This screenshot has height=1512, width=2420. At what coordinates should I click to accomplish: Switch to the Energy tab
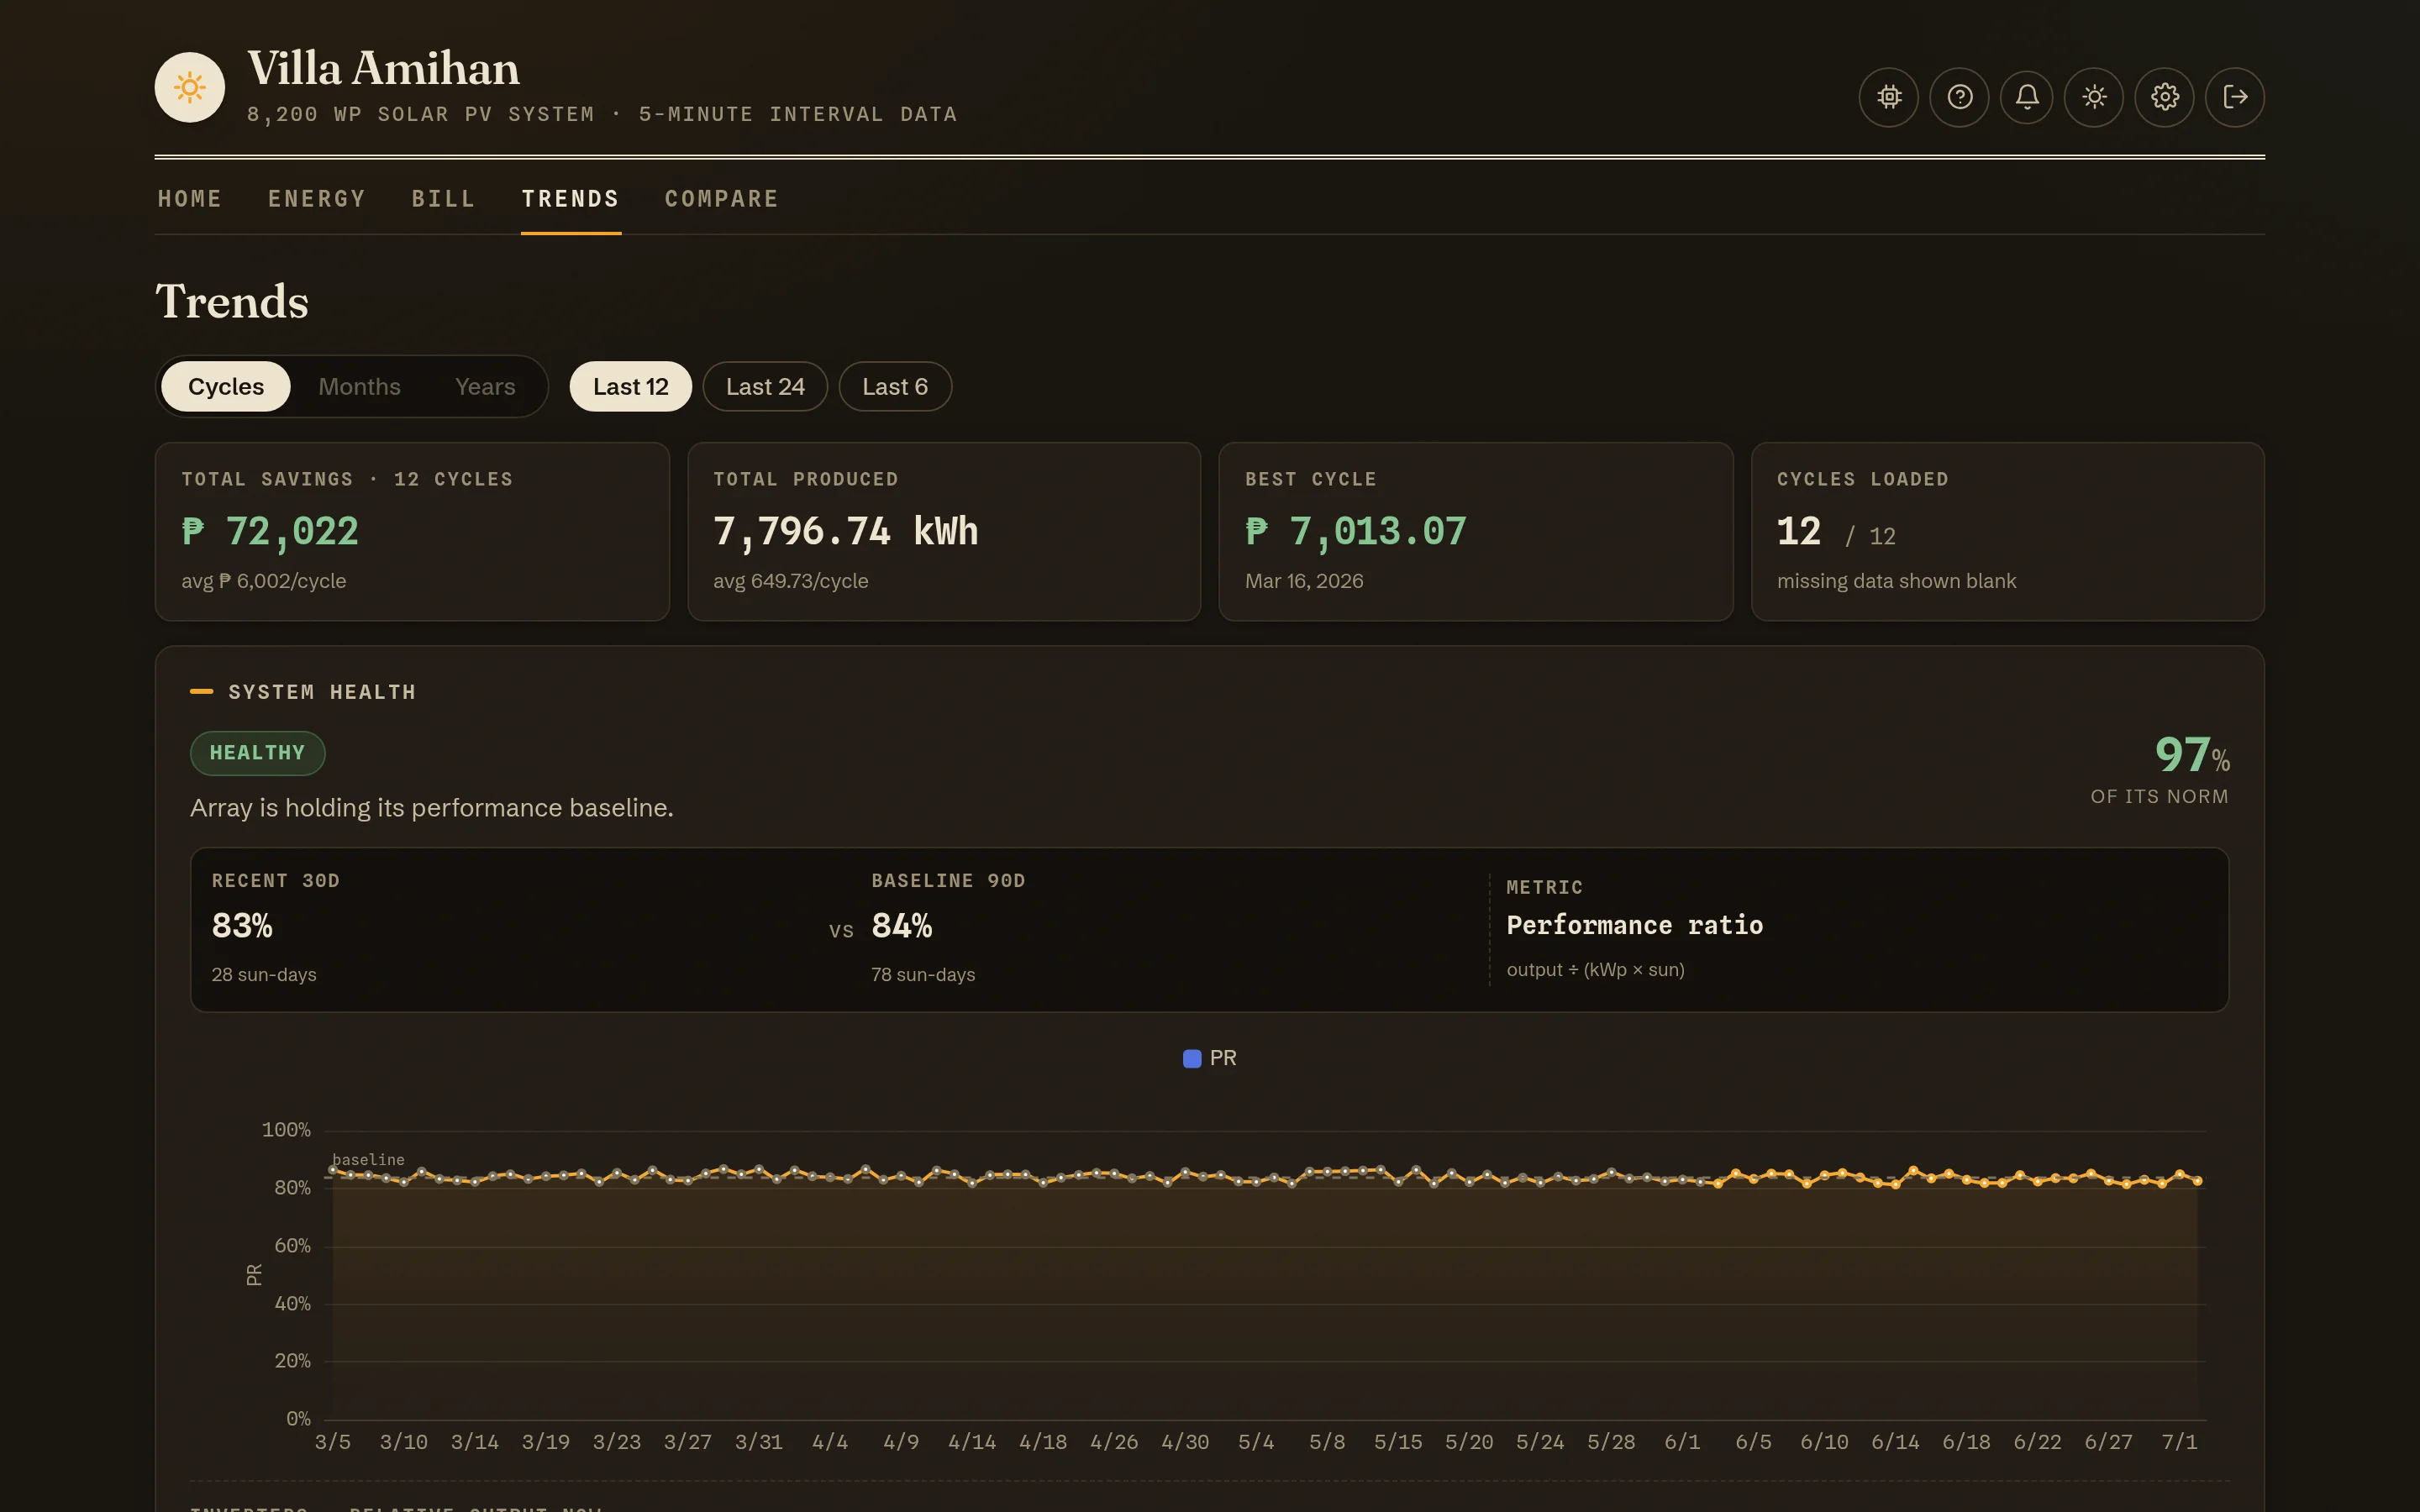[317, 199]
